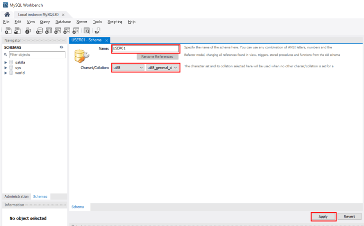Expand the world schema node
The height and width of the screenshot is (226, 364).
point(6,73)
